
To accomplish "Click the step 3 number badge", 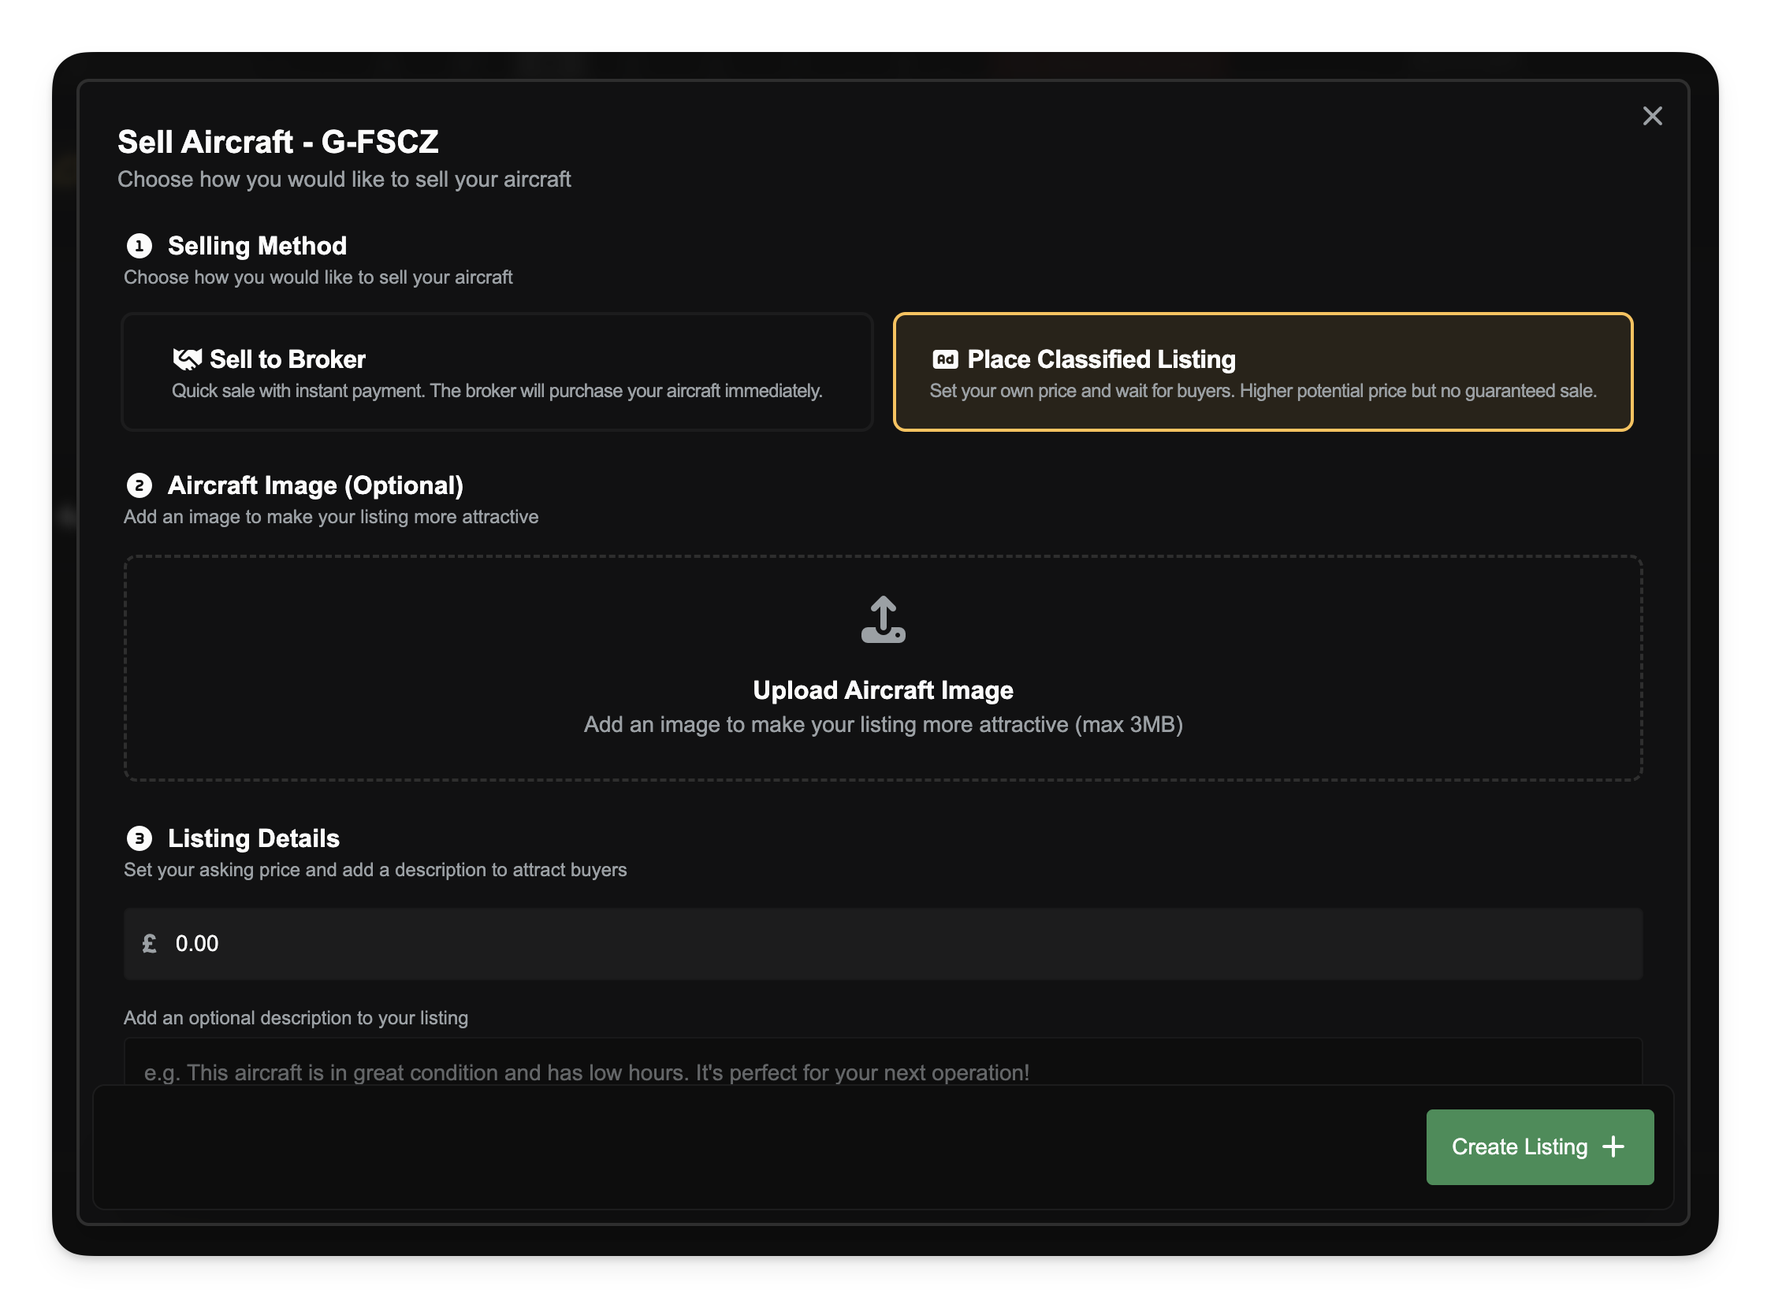I will [140, 838].
